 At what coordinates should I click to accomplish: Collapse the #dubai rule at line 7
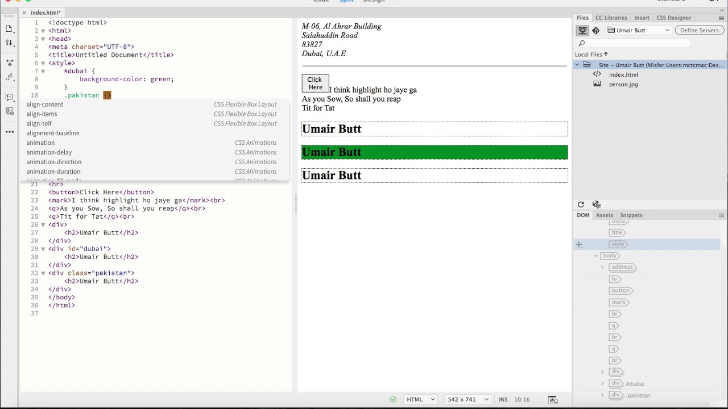43,72
